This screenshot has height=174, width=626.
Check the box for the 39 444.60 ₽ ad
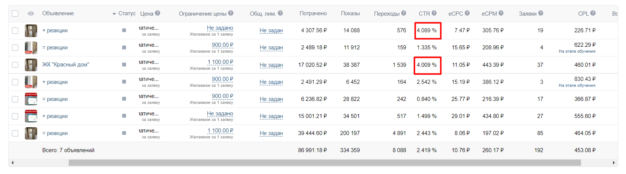[15, 133]
